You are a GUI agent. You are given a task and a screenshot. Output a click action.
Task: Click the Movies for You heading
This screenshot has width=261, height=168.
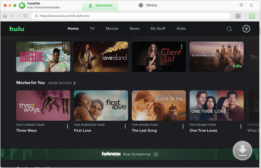click(x=31, y=83)
